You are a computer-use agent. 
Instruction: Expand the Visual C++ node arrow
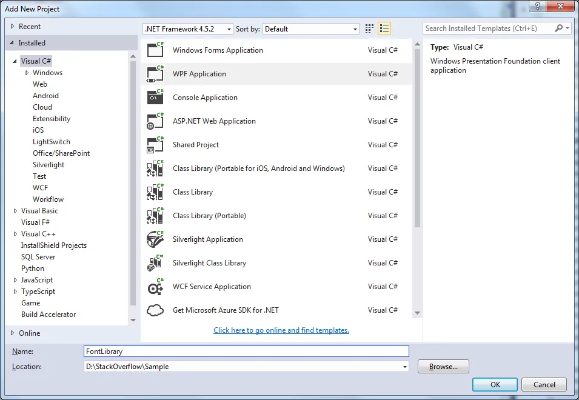tap(15, 233)
